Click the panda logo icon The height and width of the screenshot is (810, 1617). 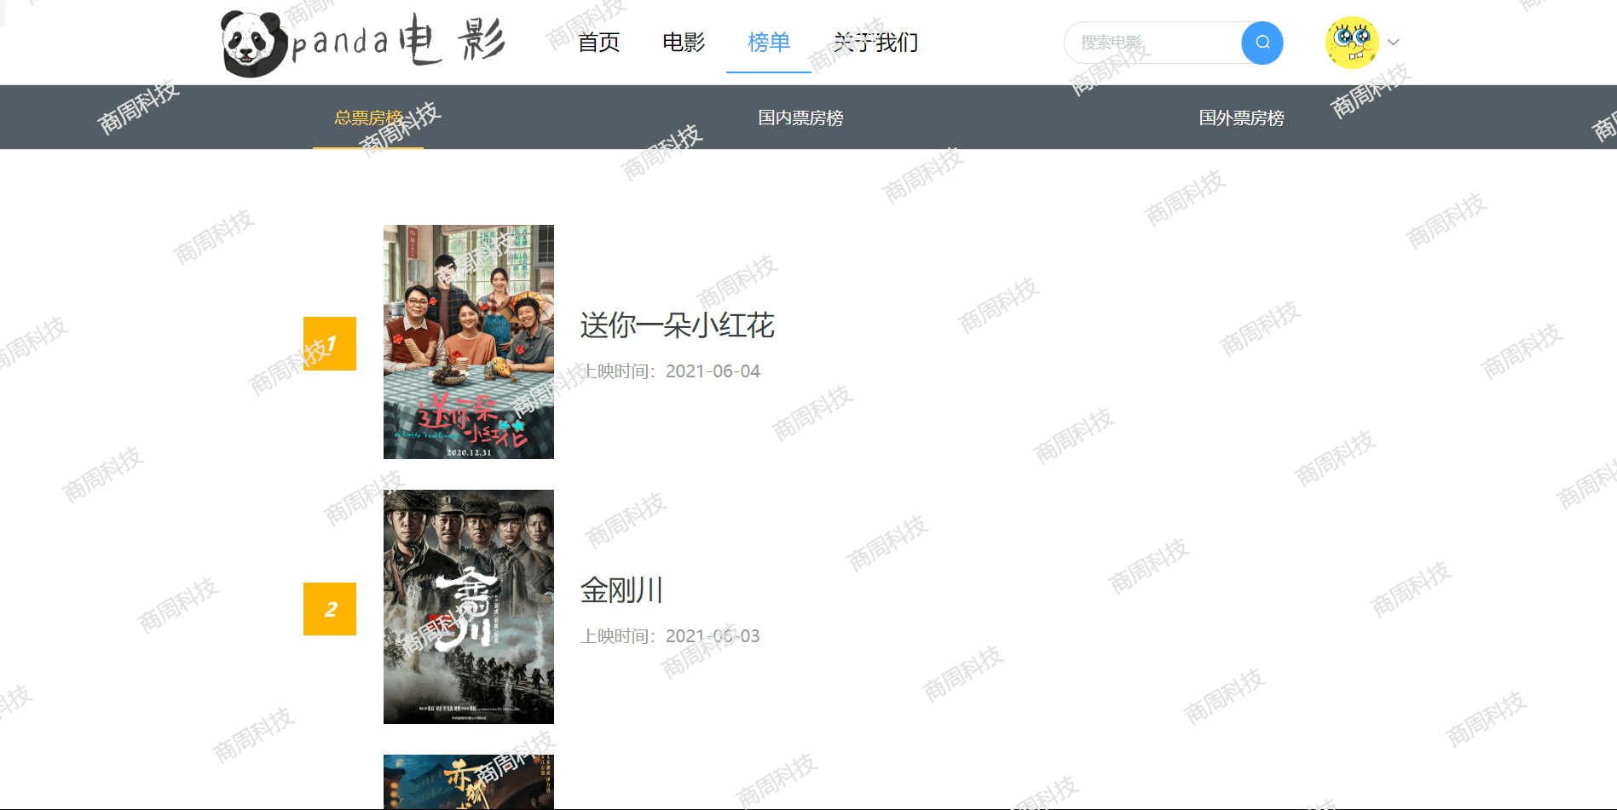pyautogui.click(x=254, y=44)
